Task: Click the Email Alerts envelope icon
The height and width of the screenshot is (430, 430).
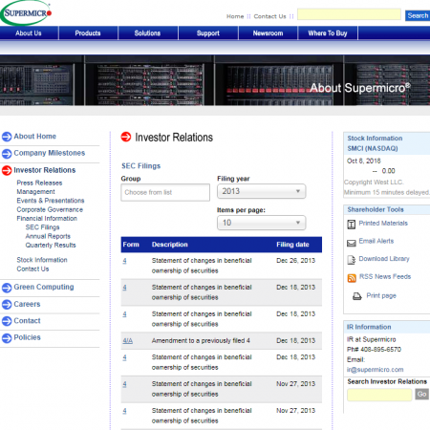Action: [352, 244]
